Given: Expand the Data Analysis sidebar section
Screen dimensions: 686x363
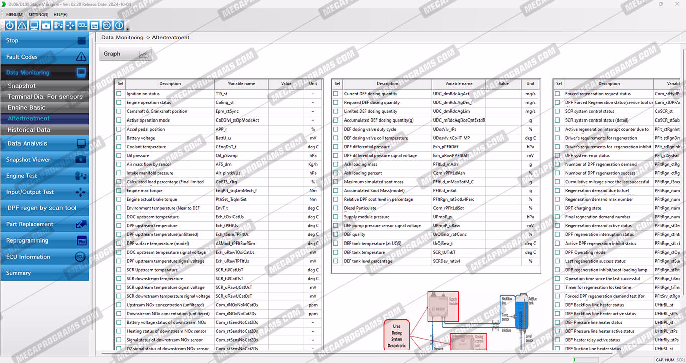Looking at the screenshot, I should click(44, 144).
